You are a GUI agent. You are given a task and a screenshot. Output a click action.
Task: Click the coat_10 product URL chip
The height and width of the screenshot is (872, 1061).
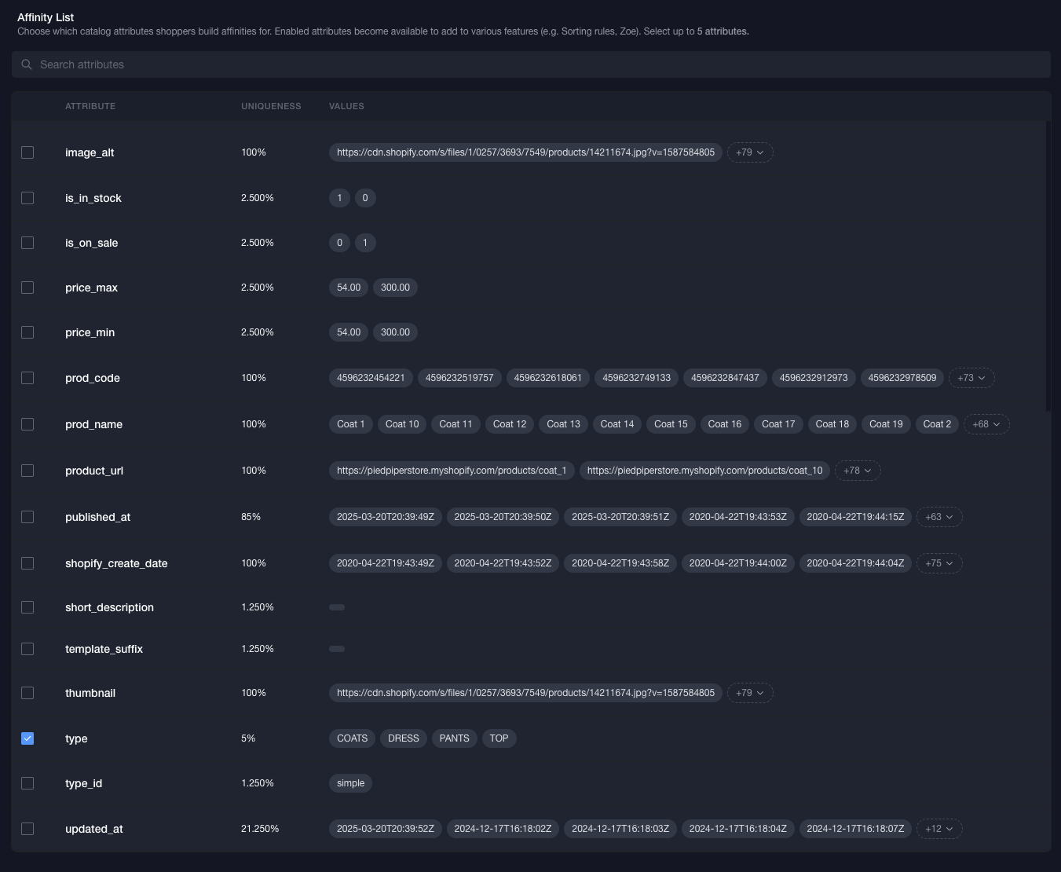[x=704, y=471]
